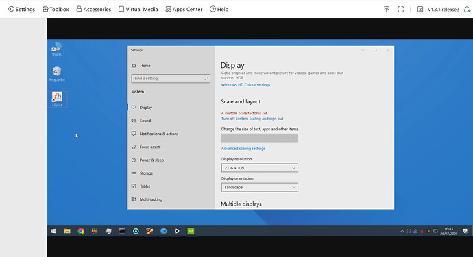Open Virtual Media menu
Image resolution: width=473 pixels, height=257 pixels.
(x=138, y=10)
